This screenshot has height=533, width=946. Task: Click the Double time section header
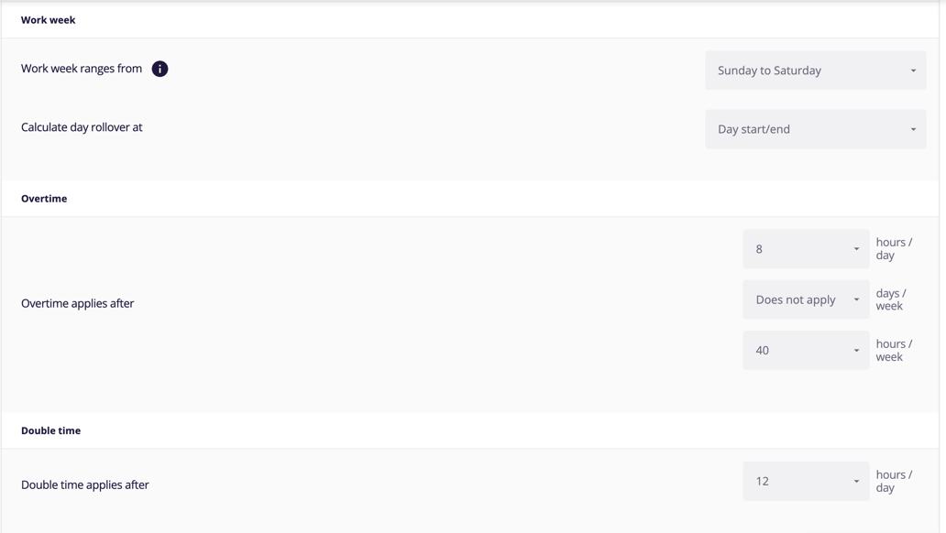click(51, 430)
